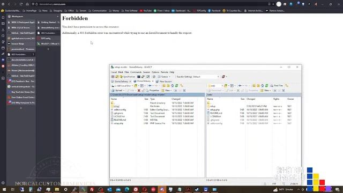Refresh local panel directory
Image resolution: width=343 pixels, height=193 pixels.
click(x=176, y=86)
